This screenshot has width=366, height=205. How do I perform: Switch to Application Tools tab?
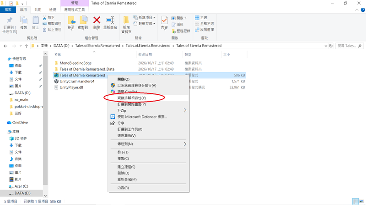(x=75, y=10)
